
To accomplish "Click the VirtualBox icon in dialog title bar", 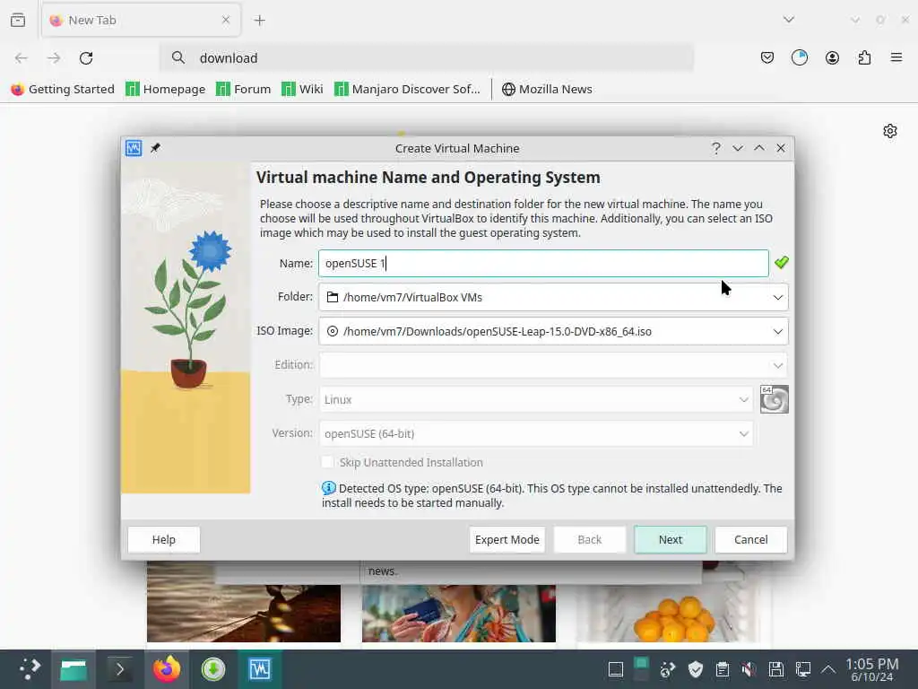I will (x=134, y=148).
